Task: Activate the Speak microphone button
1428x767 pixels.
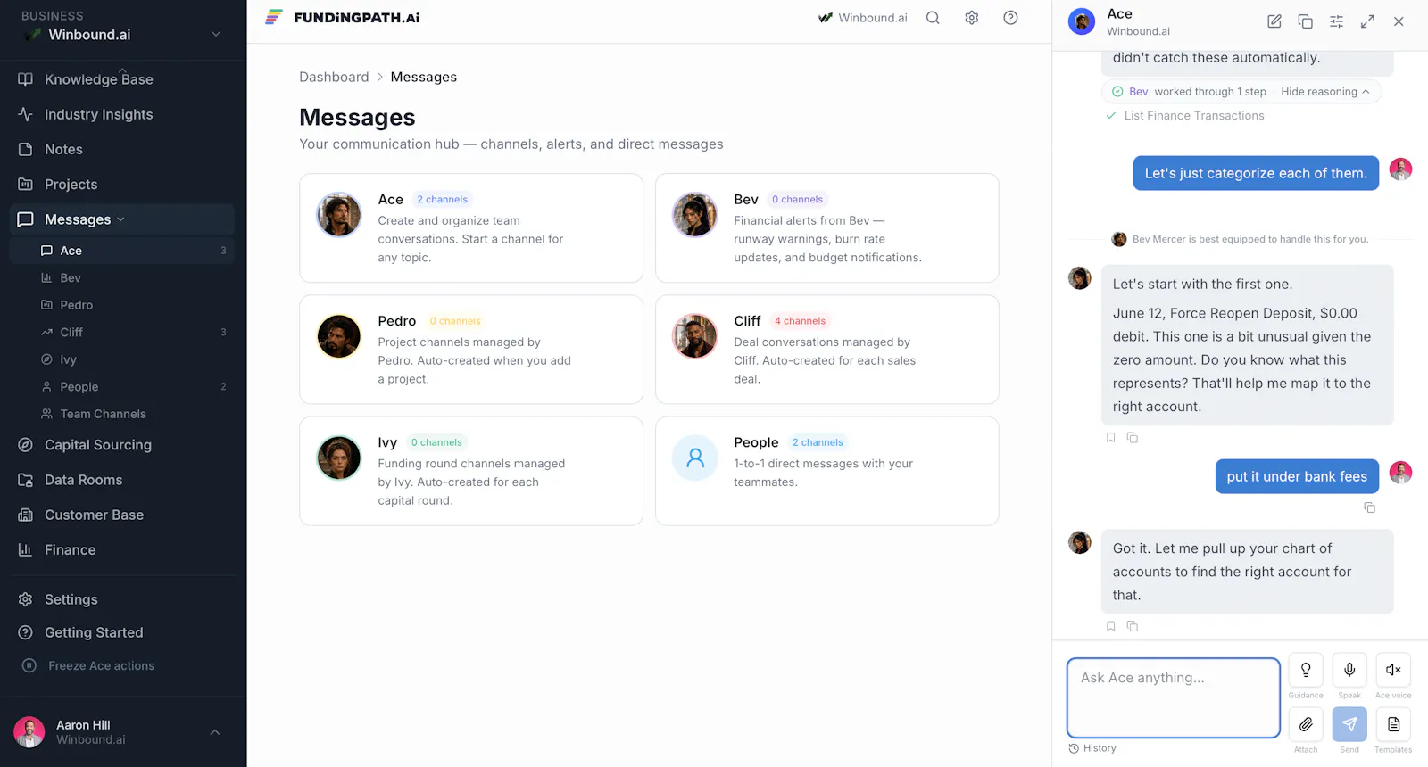Action: pyautogui.click(x=1349, y=670)
